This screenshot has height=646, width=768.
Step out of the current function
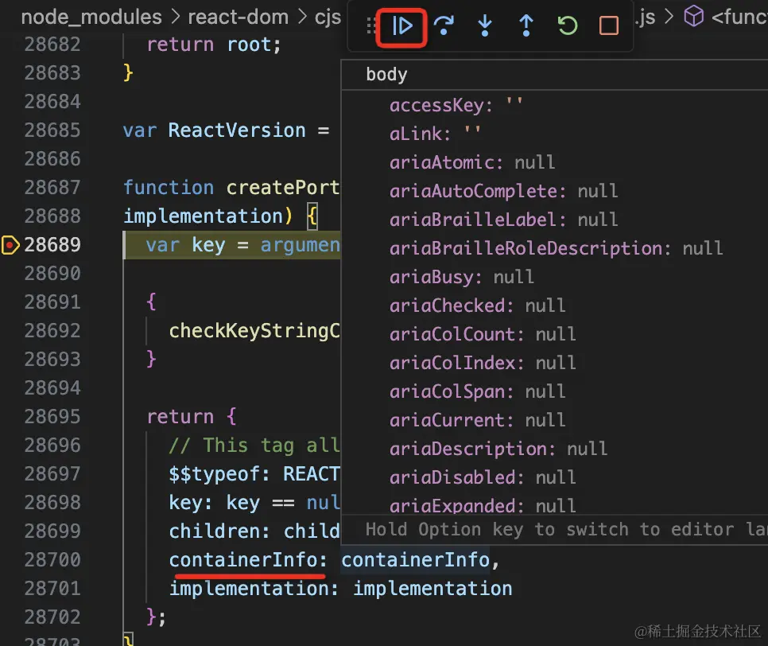[x=526, y=25]
